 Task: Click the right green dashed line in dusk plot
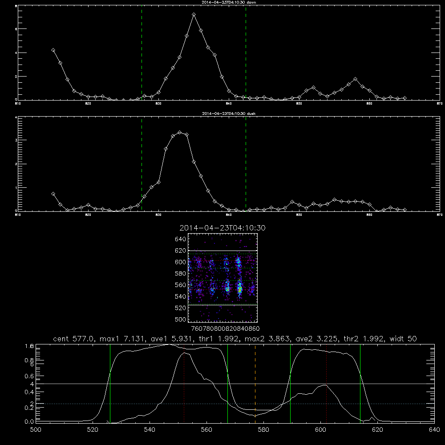coord(246,164)
